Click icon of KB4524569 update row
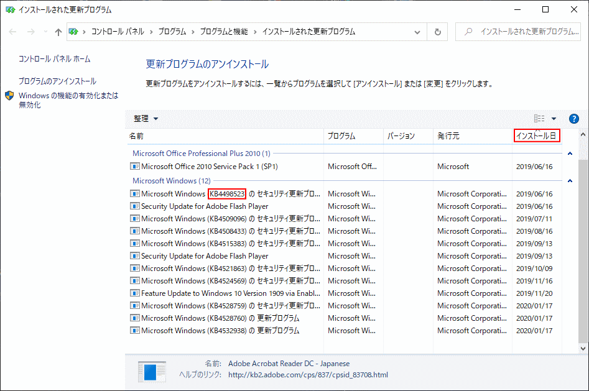Image resolution: width=589 pixels, height=391 pixels. pos(135,280)
